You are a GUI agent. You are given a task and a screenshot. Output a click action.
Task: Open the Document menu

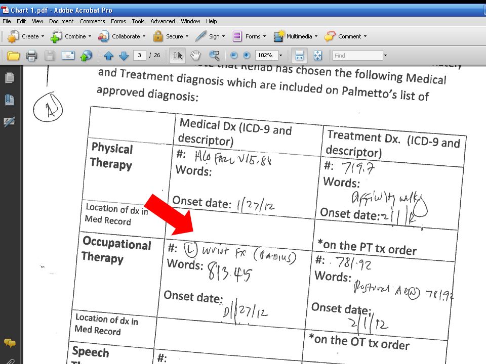(x=61, y=21)
